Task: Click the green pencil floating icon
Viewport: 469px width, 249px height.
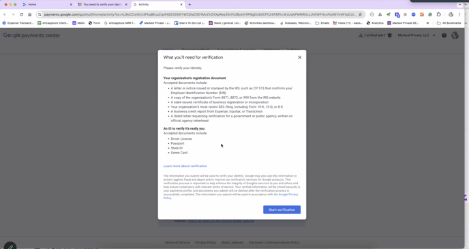Action: click(x=10, y=246)
